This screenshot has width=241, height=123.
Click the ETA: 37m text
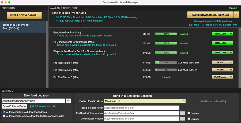(194, 63)
